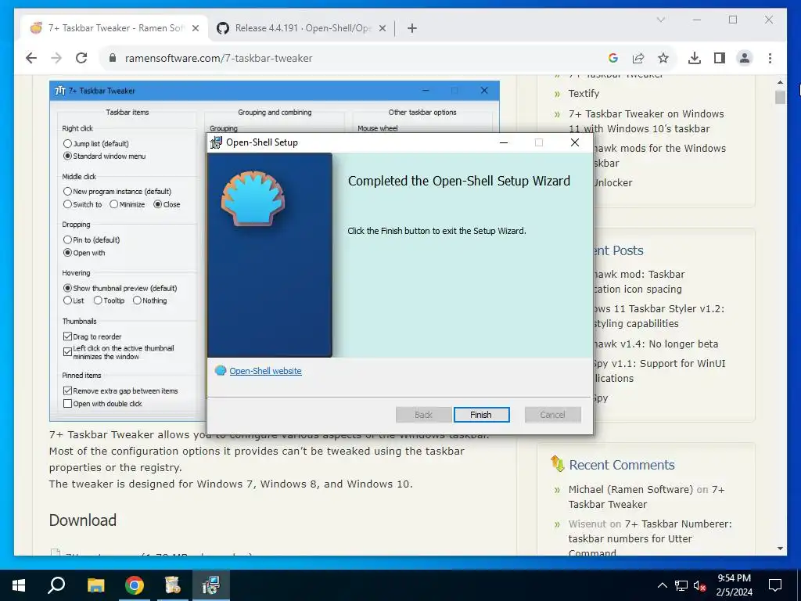The image size is (801, 601).
Task: Click Finish in Open-Shell Setup
Action: 481,415
